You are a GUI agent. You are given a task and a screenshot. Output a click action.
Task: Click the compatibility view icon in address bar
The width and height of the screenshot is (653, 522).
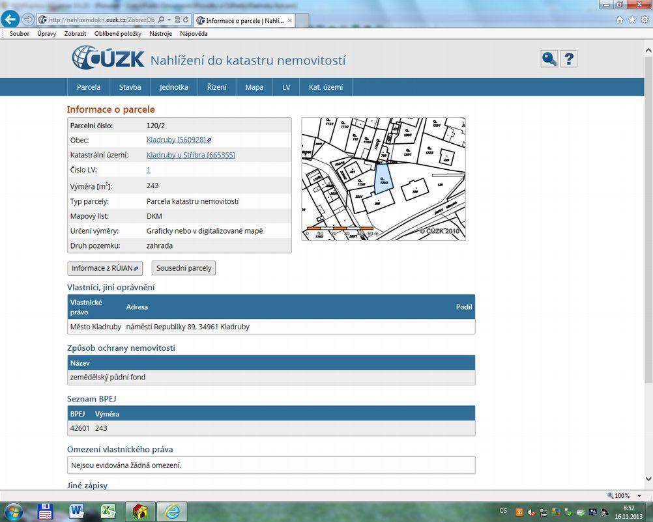(x=177, y=20)
